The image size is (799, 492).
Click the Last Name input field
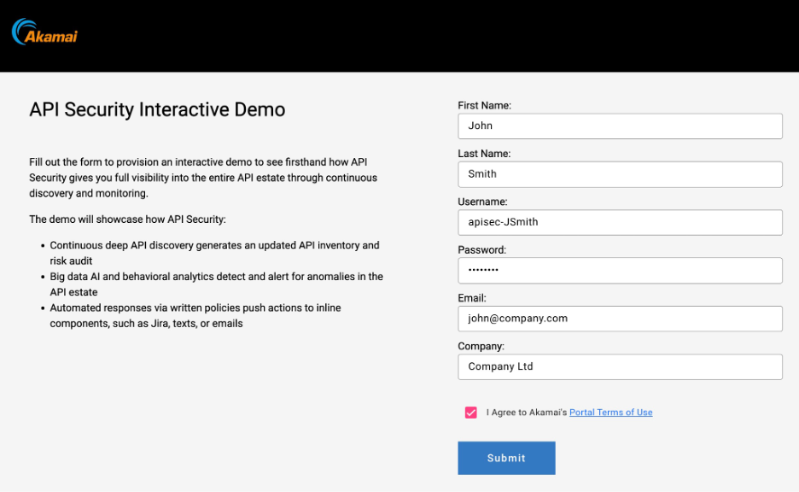tap(620, 174)
